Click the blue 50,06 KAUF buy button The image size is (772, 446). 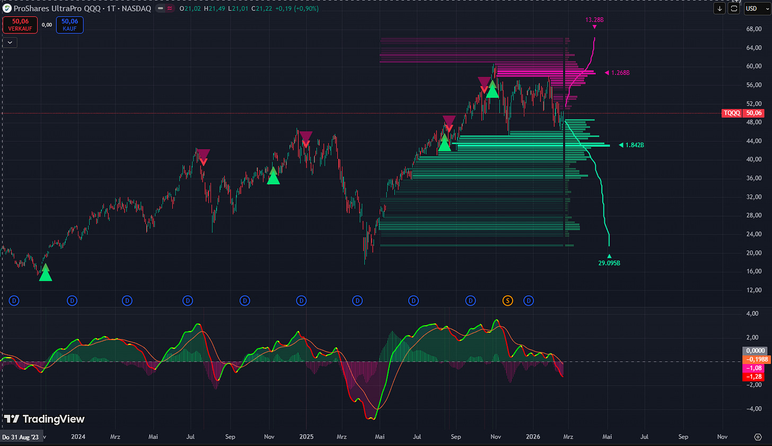[x=69, y=25]
